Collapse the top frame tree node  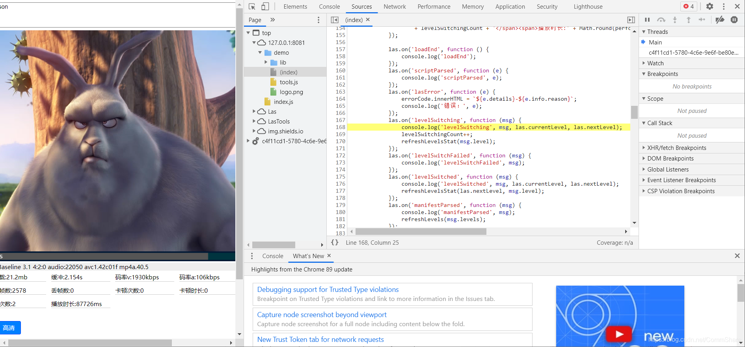point(248,33)
